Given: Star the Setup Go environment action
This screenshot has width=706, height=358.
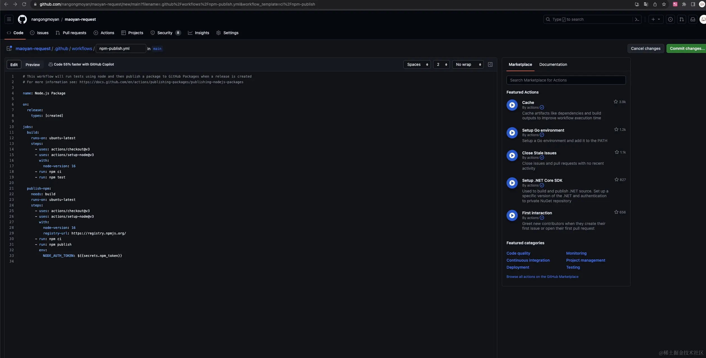Looking at the screenshot, I should coord(616,129).
